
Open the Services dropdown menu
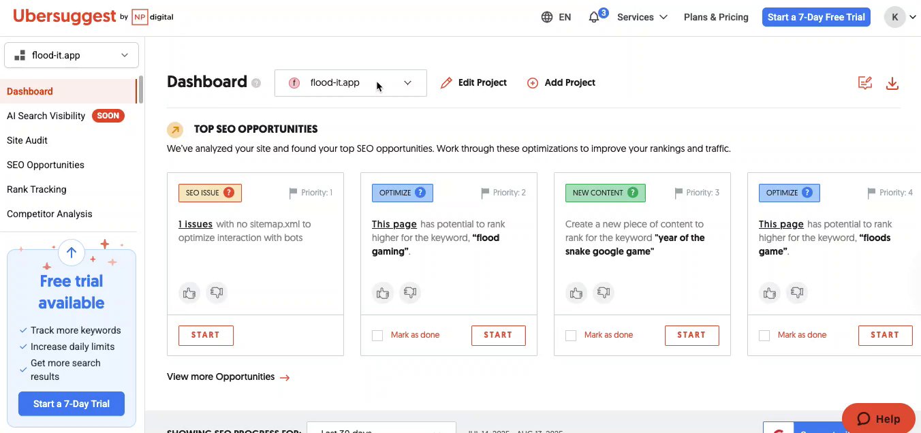(x=642, y=18)
